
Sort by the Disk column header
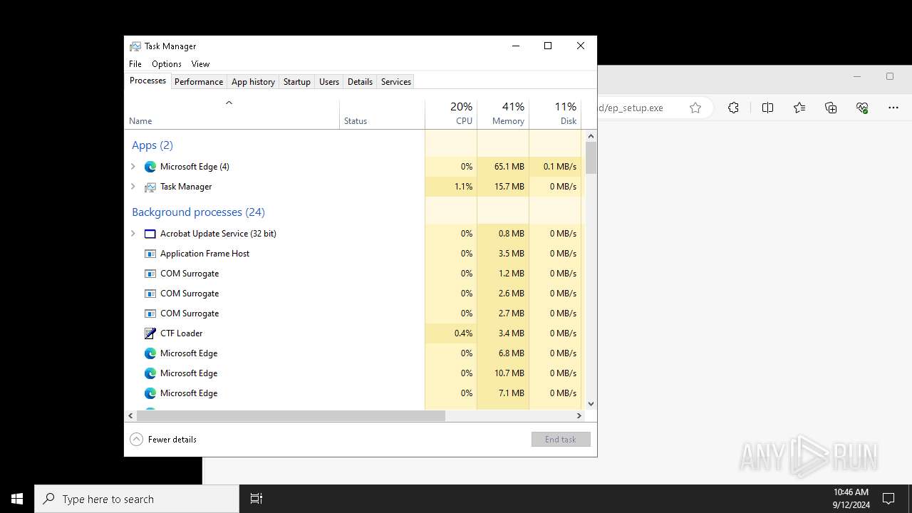pyautogui.click(x=555, y=113)
